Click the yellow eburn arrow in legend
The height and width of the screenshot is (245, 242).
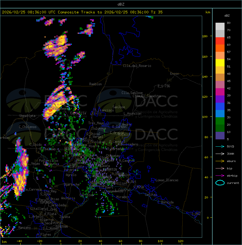pos(220,161)
